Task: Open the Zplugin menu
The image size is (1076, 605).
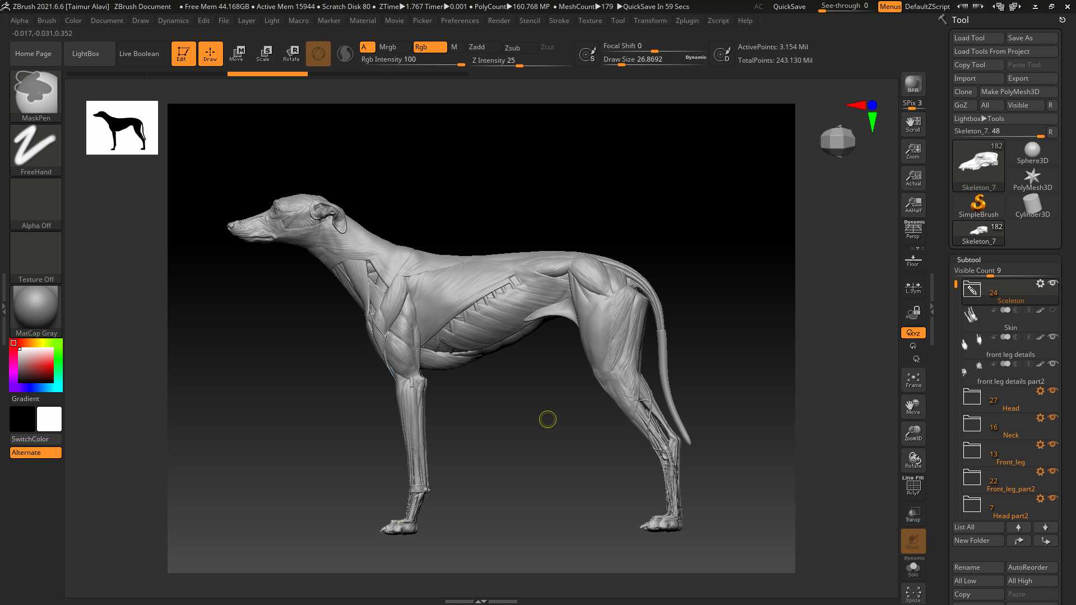Action: click(x=687, y=21)
